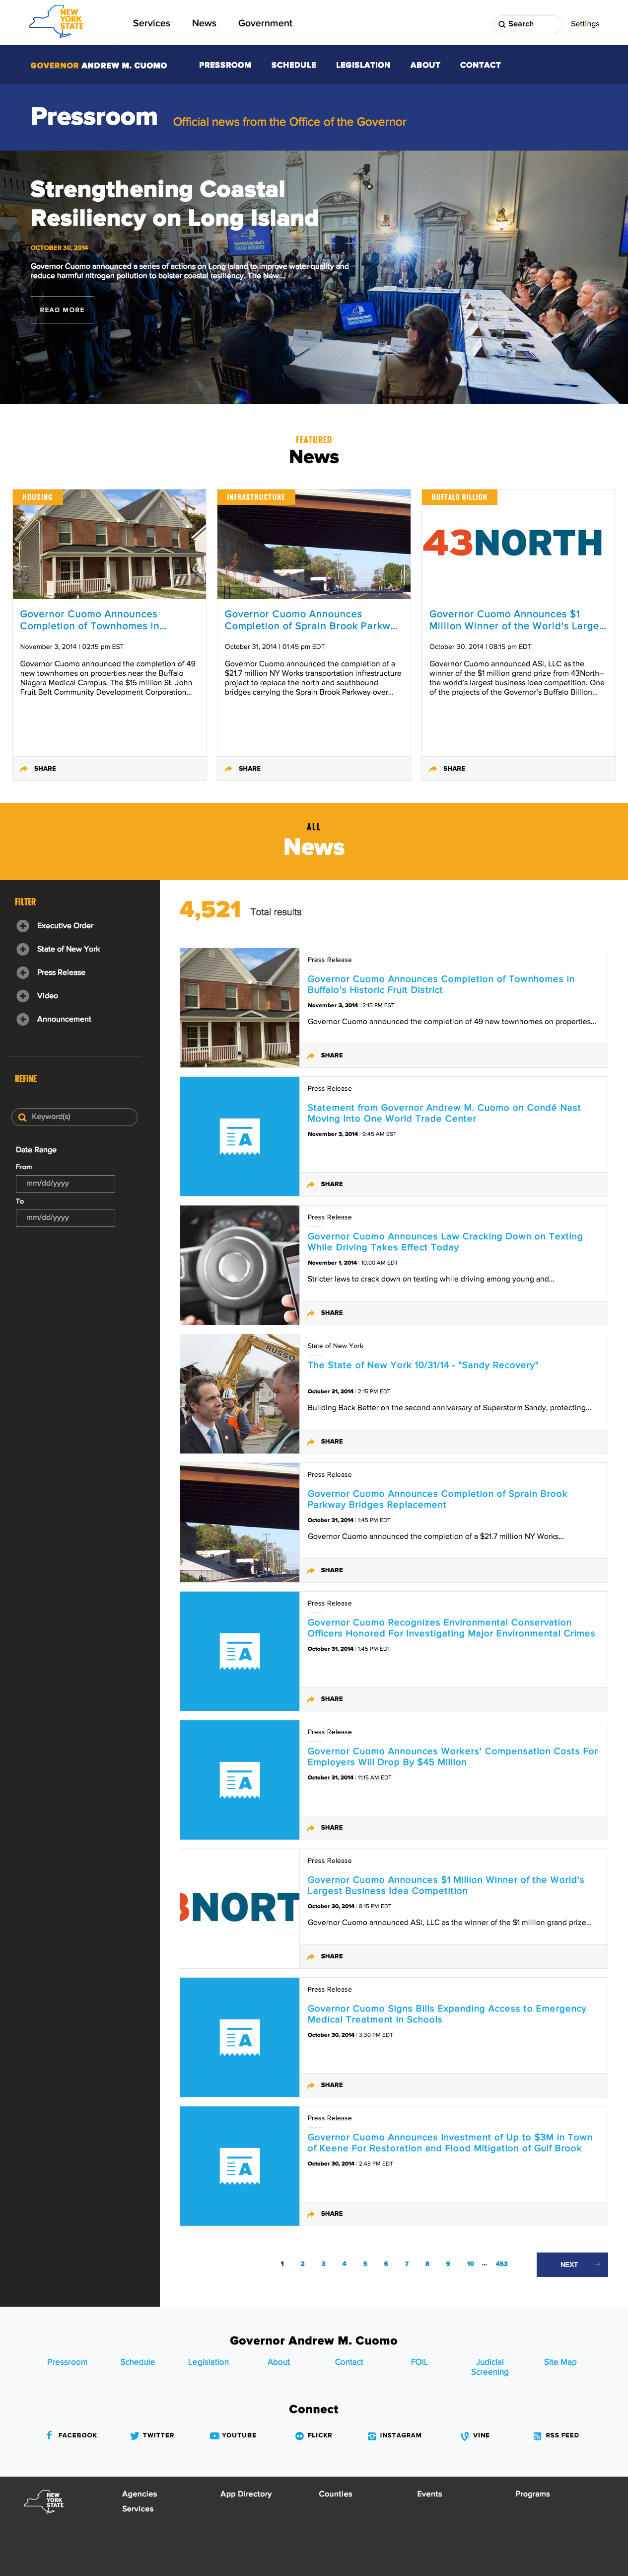The height and width of the screenshot is (2576, 628).
Task: Add the Press Release filter
Action: [x=23, y=972]
